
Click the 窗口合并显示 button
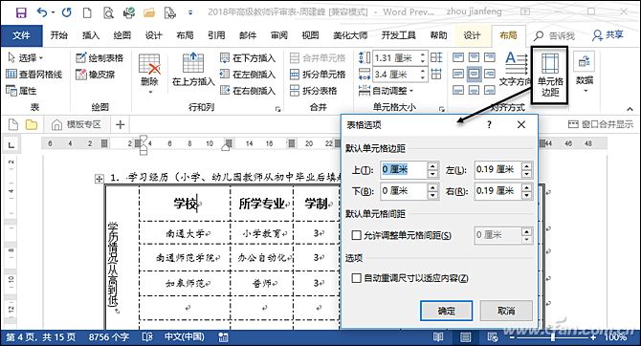click(601, 124)
